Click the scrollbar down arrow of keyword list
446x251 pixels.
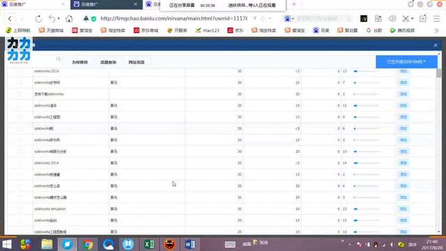(x=438, y=231)
